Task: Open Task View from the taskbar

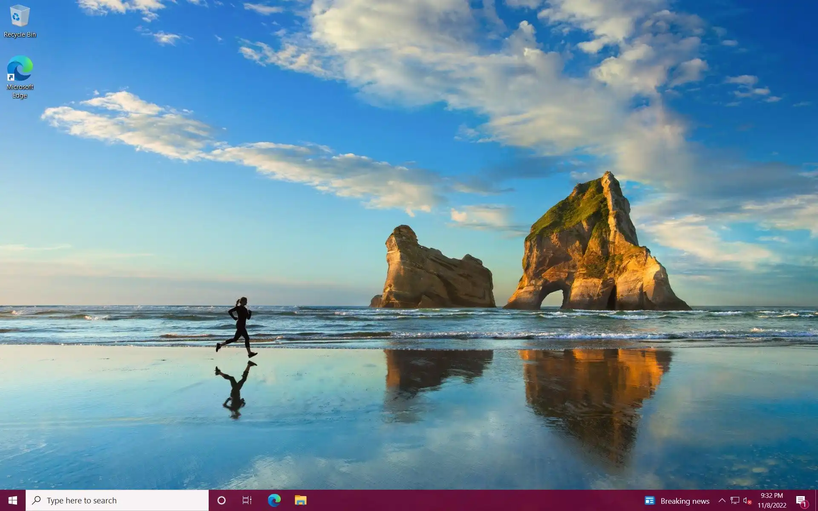Action: 247,500
